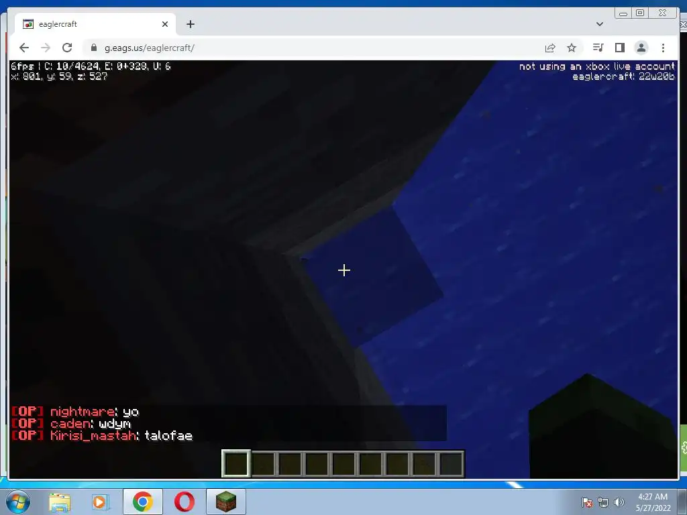Switch to Chrome in the taskbar
Image resolution: width=687 pixels, height=515 pixels.
[143, 502]
